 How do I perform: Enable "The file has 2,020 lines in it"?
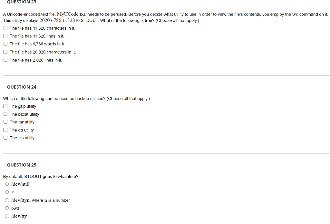point(5,60)
